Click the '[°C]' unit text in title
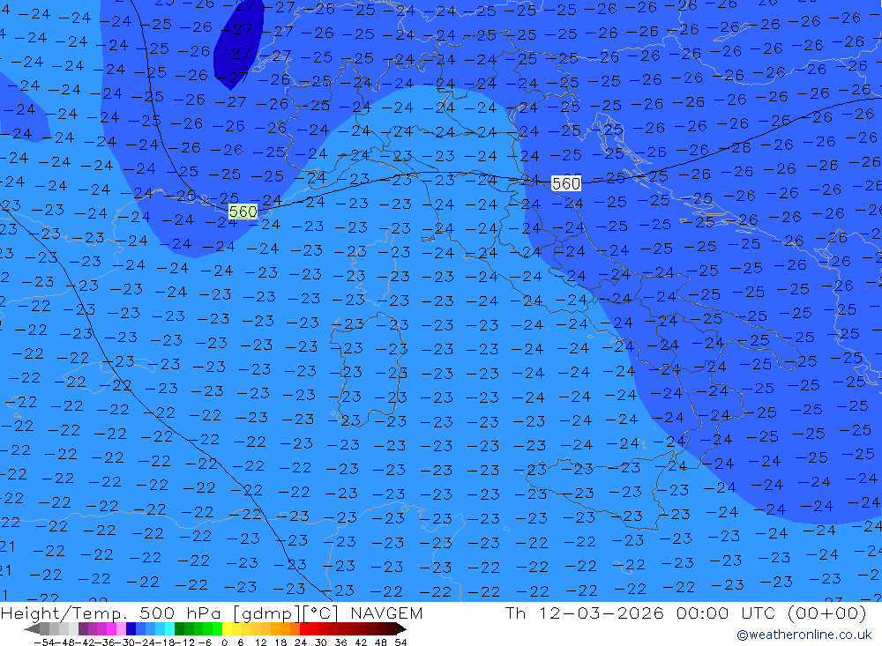This screenshot has width=882, height=646. [321, 613]
